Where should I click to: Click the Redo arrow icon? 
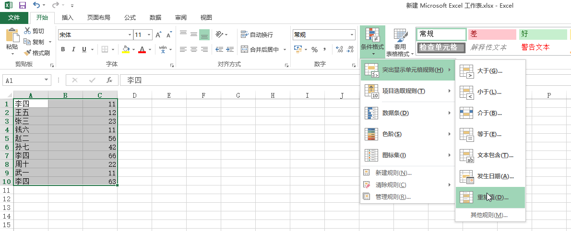point(56,5)
